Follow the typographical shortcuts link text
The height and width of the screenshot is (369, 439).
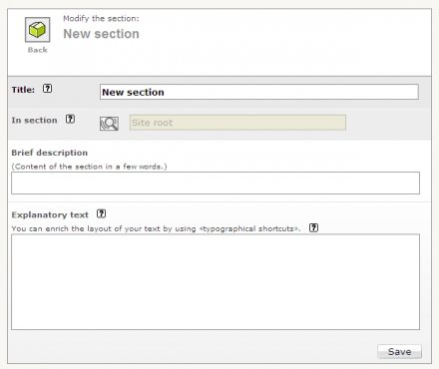click(249, 228)
